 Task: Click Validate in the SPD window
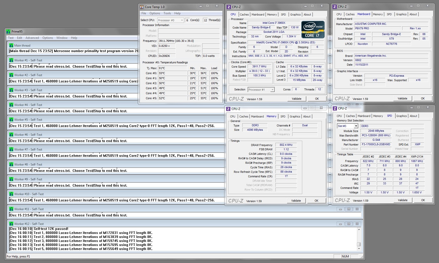(x=403, y=200)
